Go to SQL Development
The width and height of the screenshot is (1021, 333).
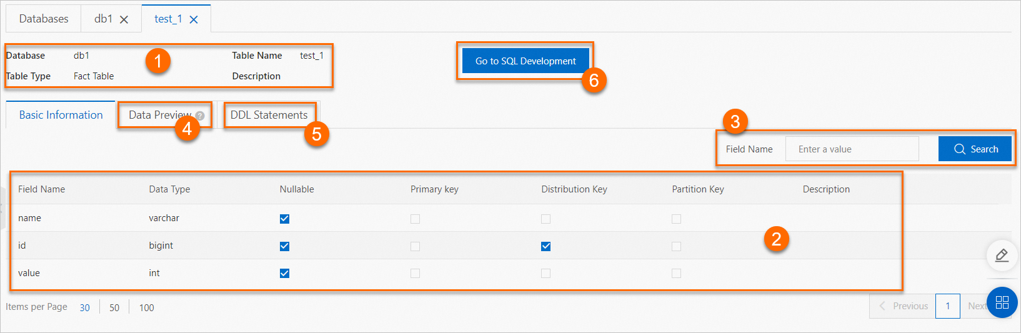coord(525,61)
